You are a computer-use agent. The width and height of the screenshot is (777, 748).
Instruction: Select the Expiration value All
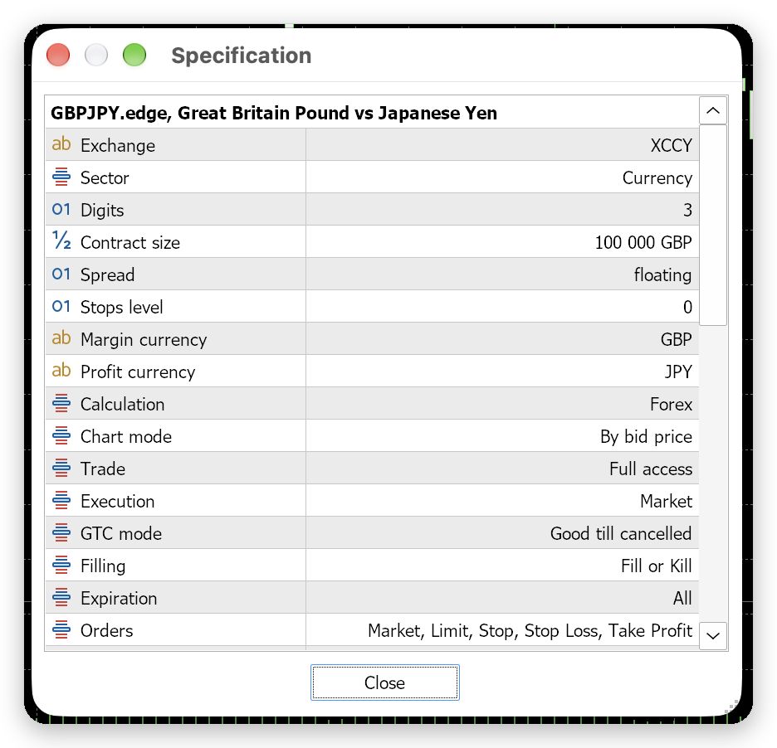click(x=682, y=599)
